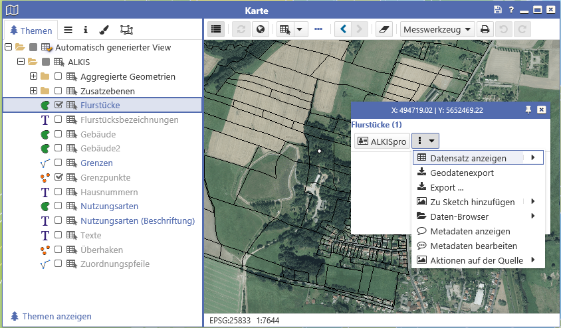Click the ALKISpro button

(x=382, y=141)
